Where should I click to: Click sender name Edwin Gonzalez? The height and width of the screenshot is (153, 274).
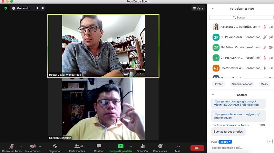point(227,125)
